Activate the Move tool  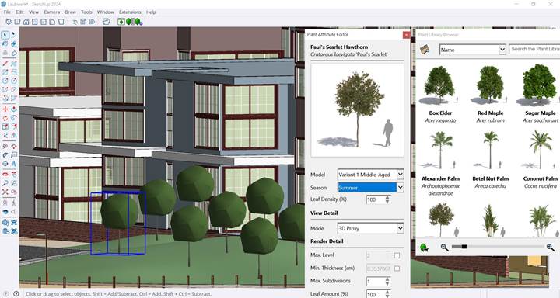(x=5, y=109)
